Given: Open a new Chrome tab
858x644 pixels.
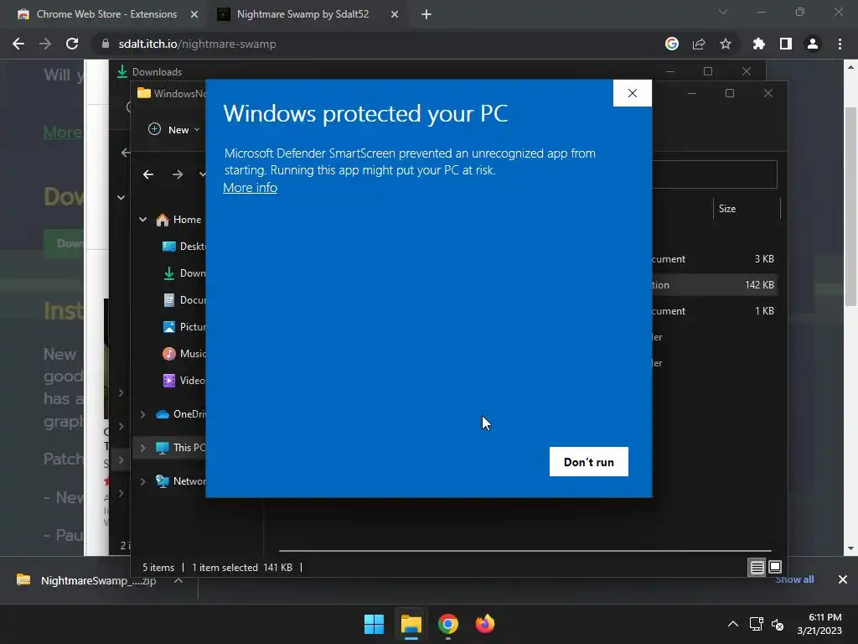Looking at the screenshot, I should tap(426, 14).
